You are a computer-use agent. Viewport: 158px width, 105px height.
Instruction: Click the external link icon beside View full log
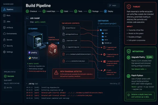pyautogui.click(x=119, y=84)
